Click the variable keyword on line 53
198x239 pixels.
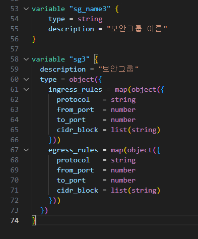(48, 9)
